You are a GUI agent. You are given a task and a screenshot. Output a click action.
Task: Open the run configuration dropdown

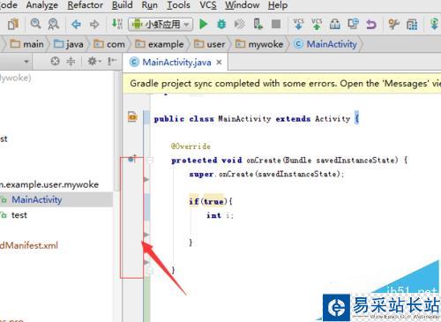(x=161, y=24)
